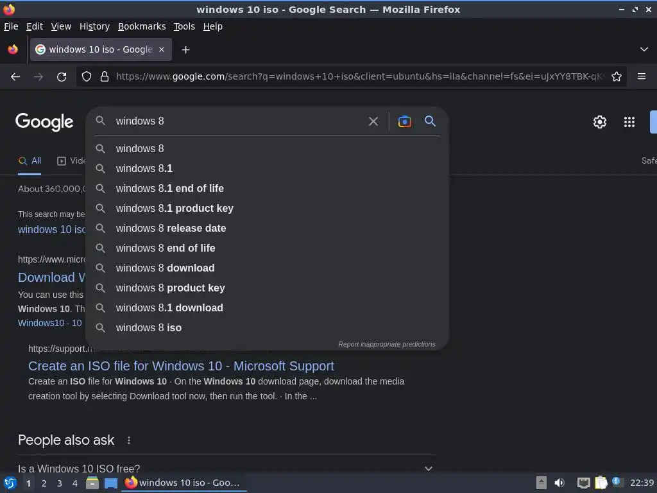The width and height of the screenshot is (657, 493).
Task: Open clipboard tray icon
Action: click(x=601, y=483)
